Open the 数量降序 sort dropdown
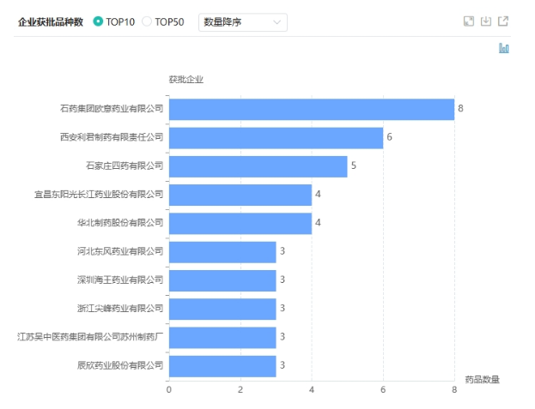Screen dimensions: 535x409 tap(243, 22)
